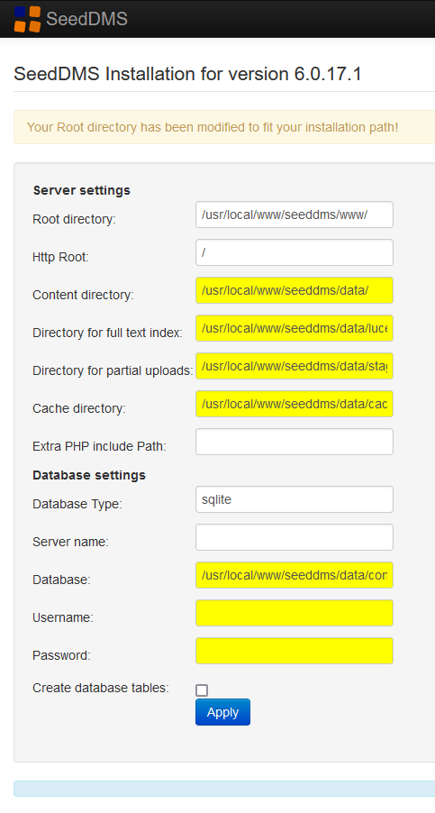Edit the Content directory path
This screenshot has width=435, height=813.
[x=295, y=290]
